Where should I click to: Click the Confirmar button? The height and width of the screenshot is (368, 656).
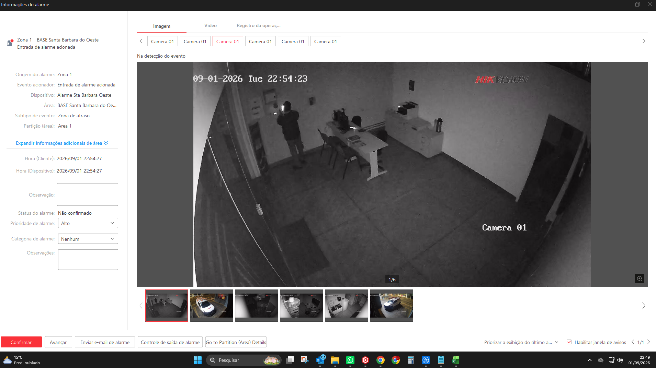pos(21,342)
